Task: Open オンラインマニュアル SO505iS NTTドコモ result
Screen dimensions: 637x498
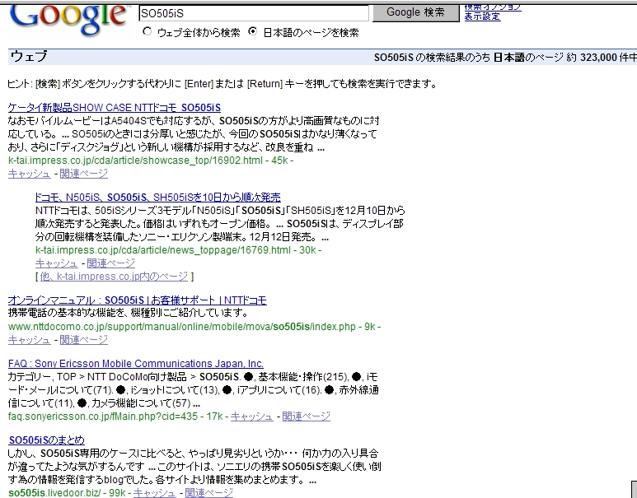Action: (138, 300)
